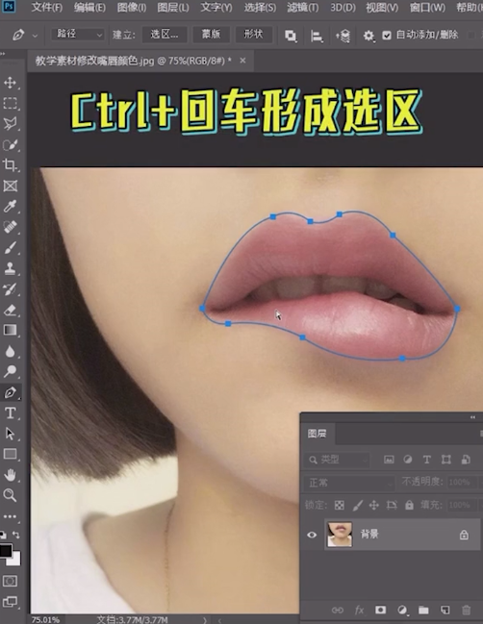Click the 蒙版 button

tap(211, 35)
